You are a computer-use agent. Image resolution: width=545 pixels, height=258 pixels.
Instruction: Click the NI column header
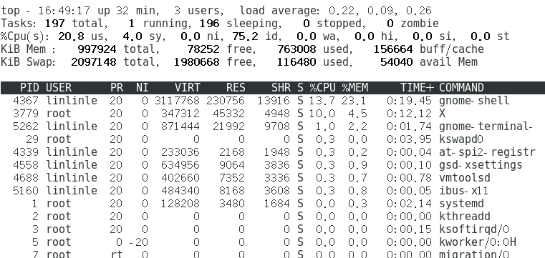(143, 88)
